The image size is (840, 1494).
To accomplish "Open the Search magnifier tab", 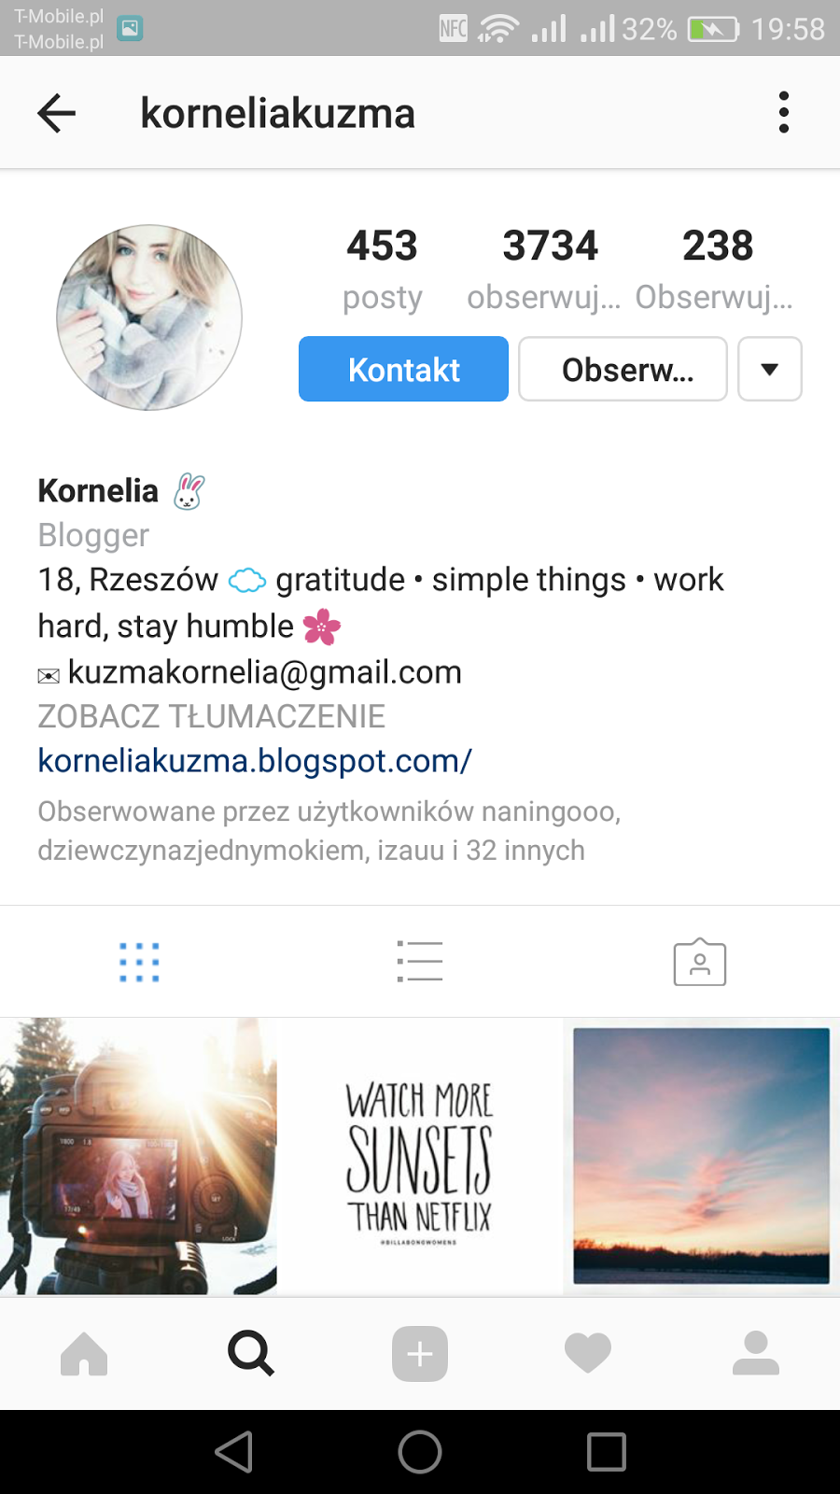I will pos(251,1353).
